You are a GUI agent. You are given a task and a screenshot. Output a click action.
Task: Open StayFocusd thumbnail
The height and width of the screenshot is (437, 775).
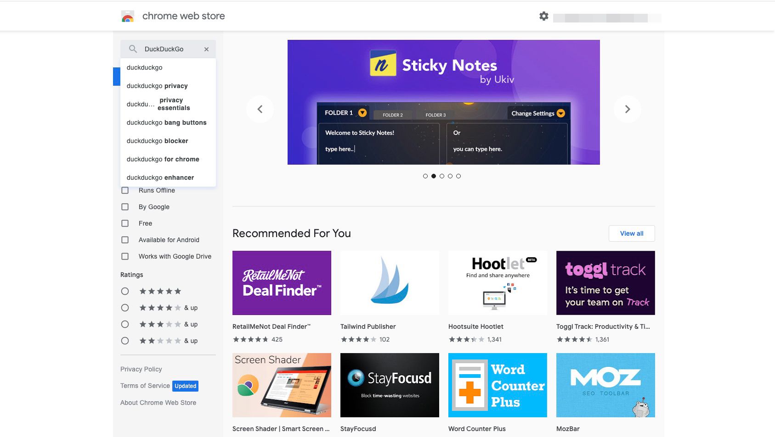[390, 385]
